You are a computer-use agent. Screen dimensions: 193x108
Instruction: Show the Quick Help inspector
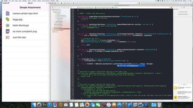point(184,7)
